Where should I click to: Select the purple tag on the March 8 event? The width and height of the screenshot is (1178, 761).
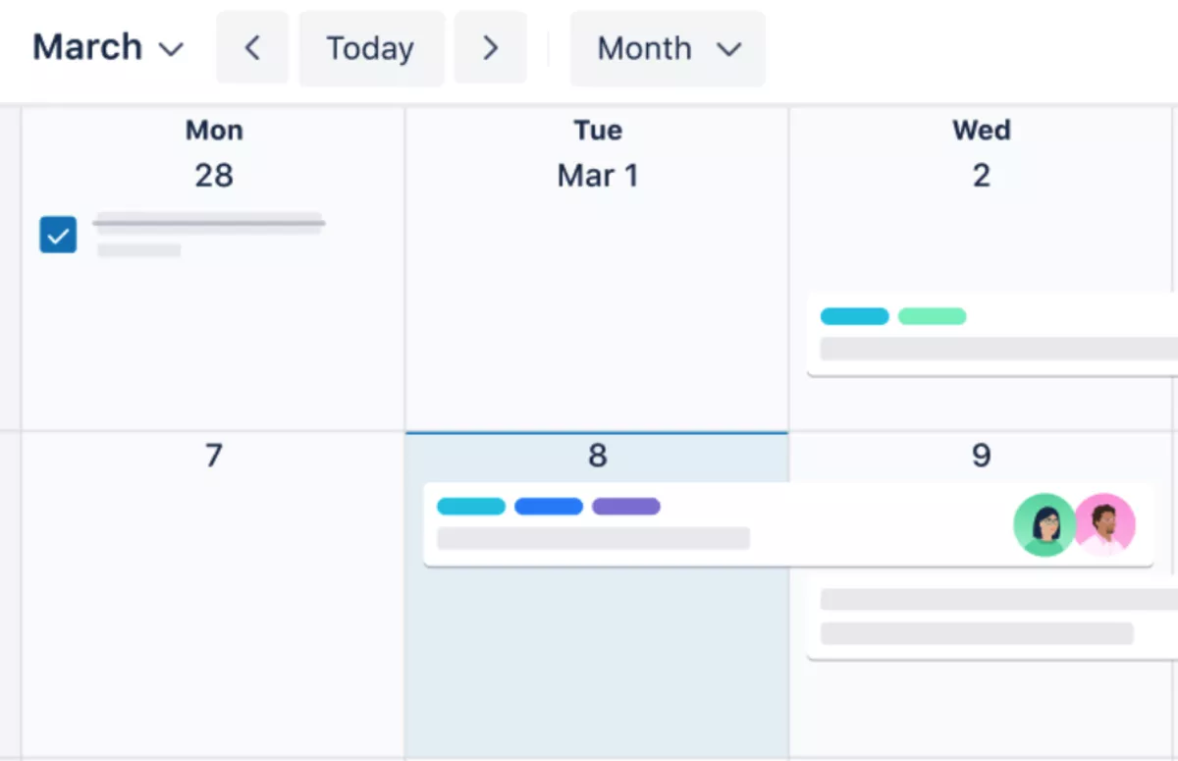coord(624,506)
